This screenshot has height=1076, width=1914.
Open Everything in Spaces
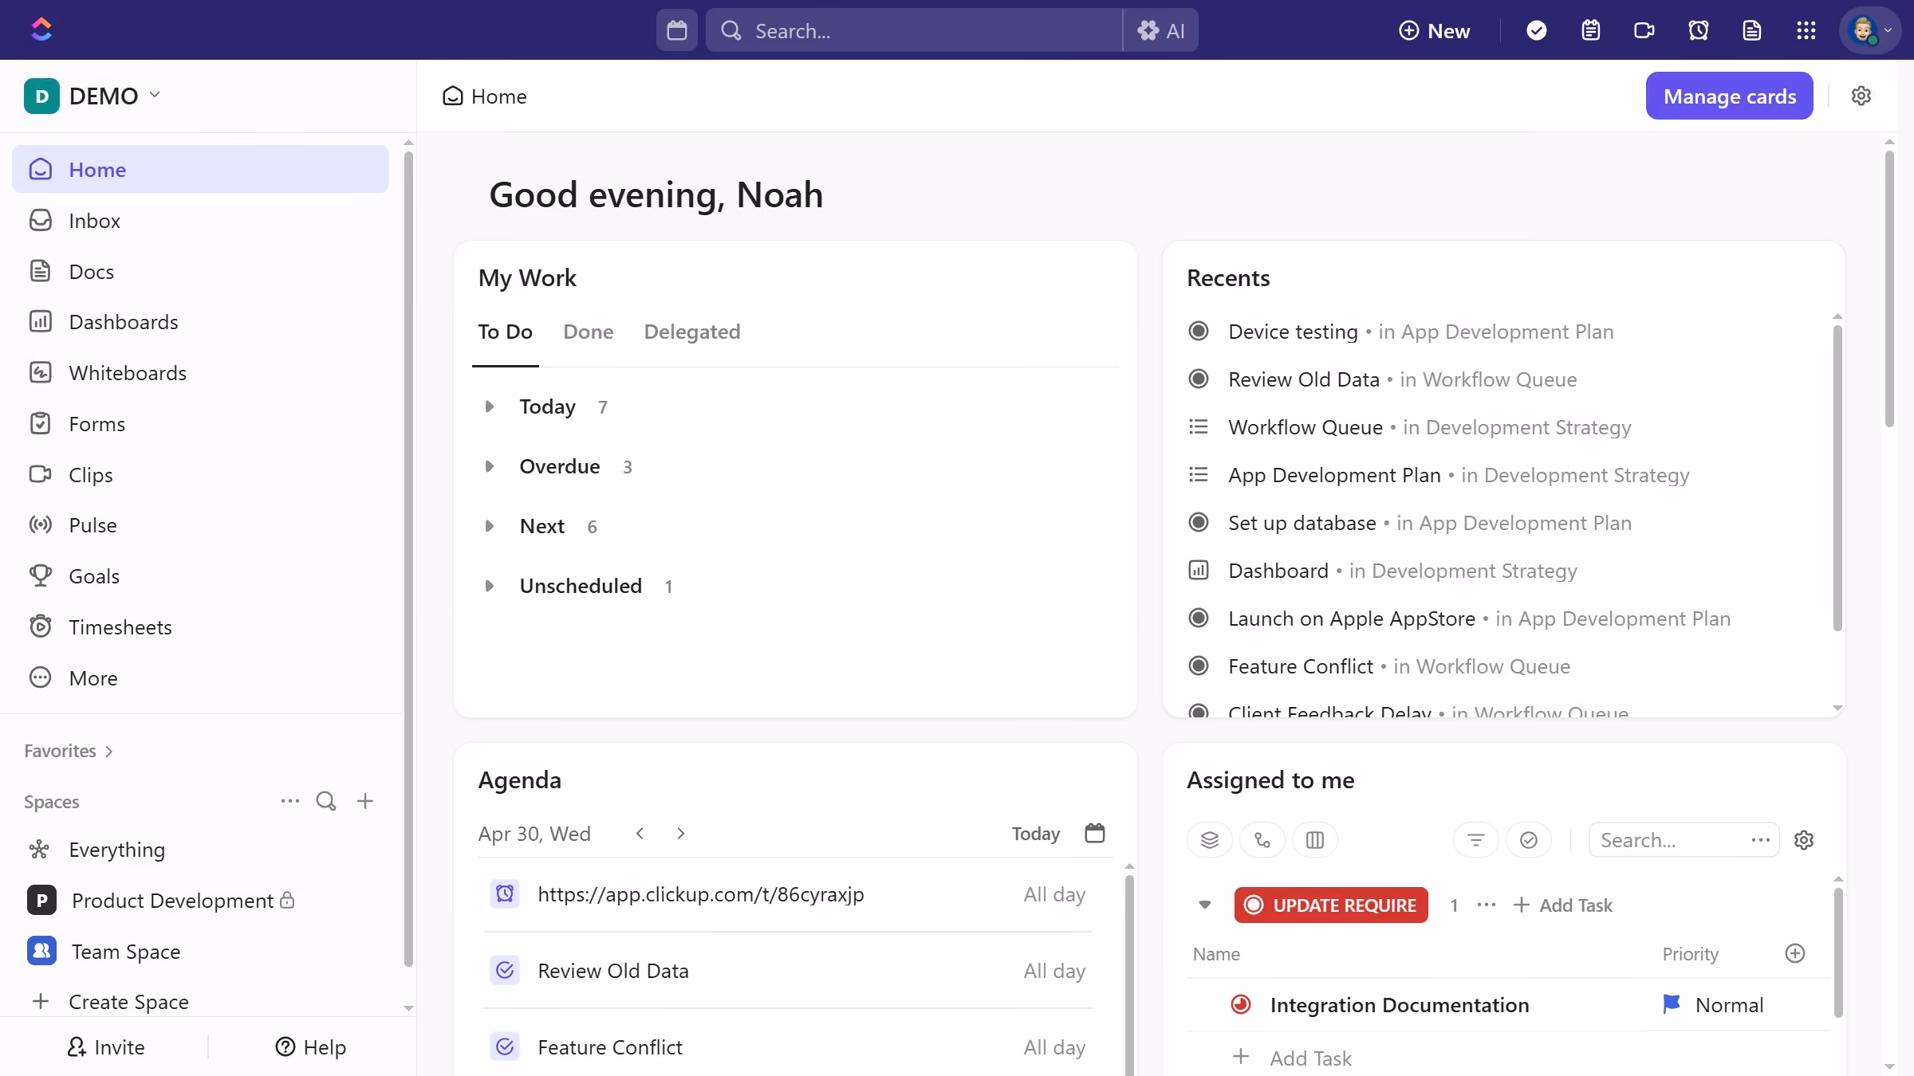[x=200, y=850]
